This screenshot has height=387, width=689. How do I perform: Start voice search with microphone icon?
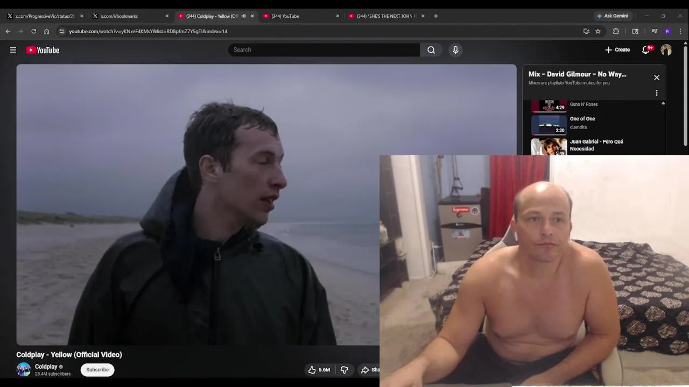click(455, 50)
